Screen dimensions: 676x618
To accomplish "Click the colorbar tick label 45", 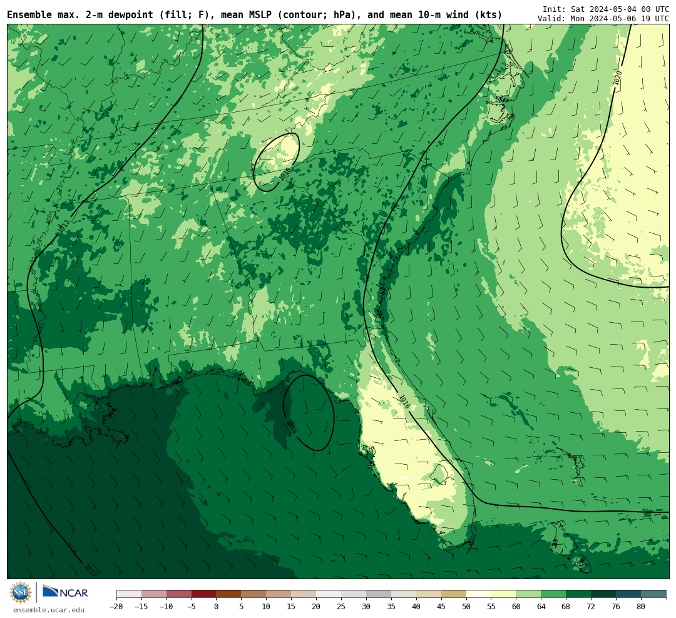I will (x=441, y=607).
